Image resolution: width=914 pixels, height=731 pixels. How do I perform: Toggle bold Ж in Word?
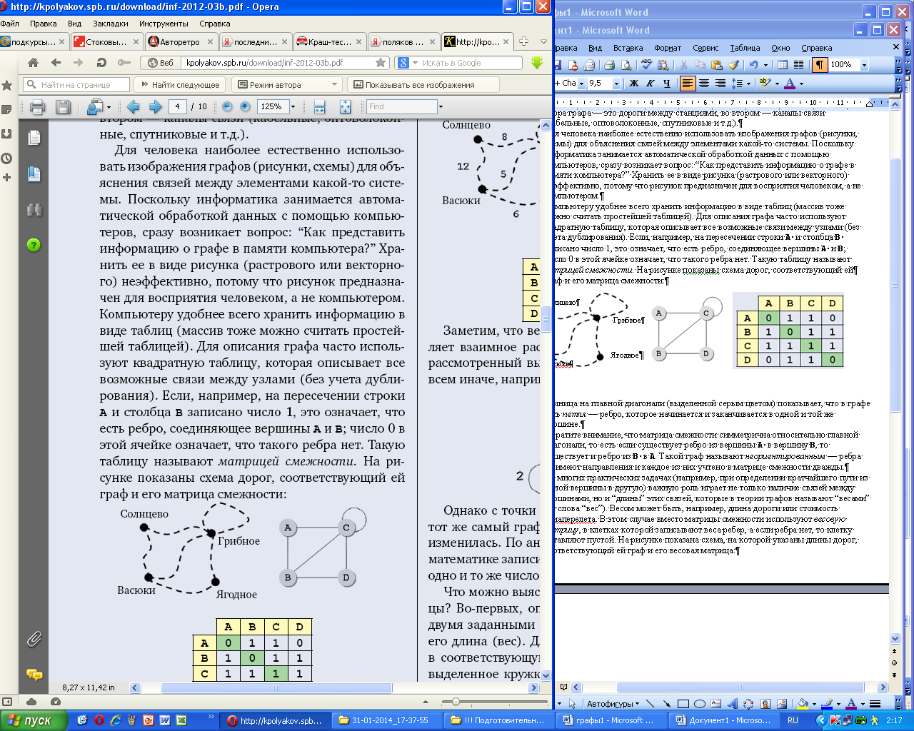coord(633,84)
